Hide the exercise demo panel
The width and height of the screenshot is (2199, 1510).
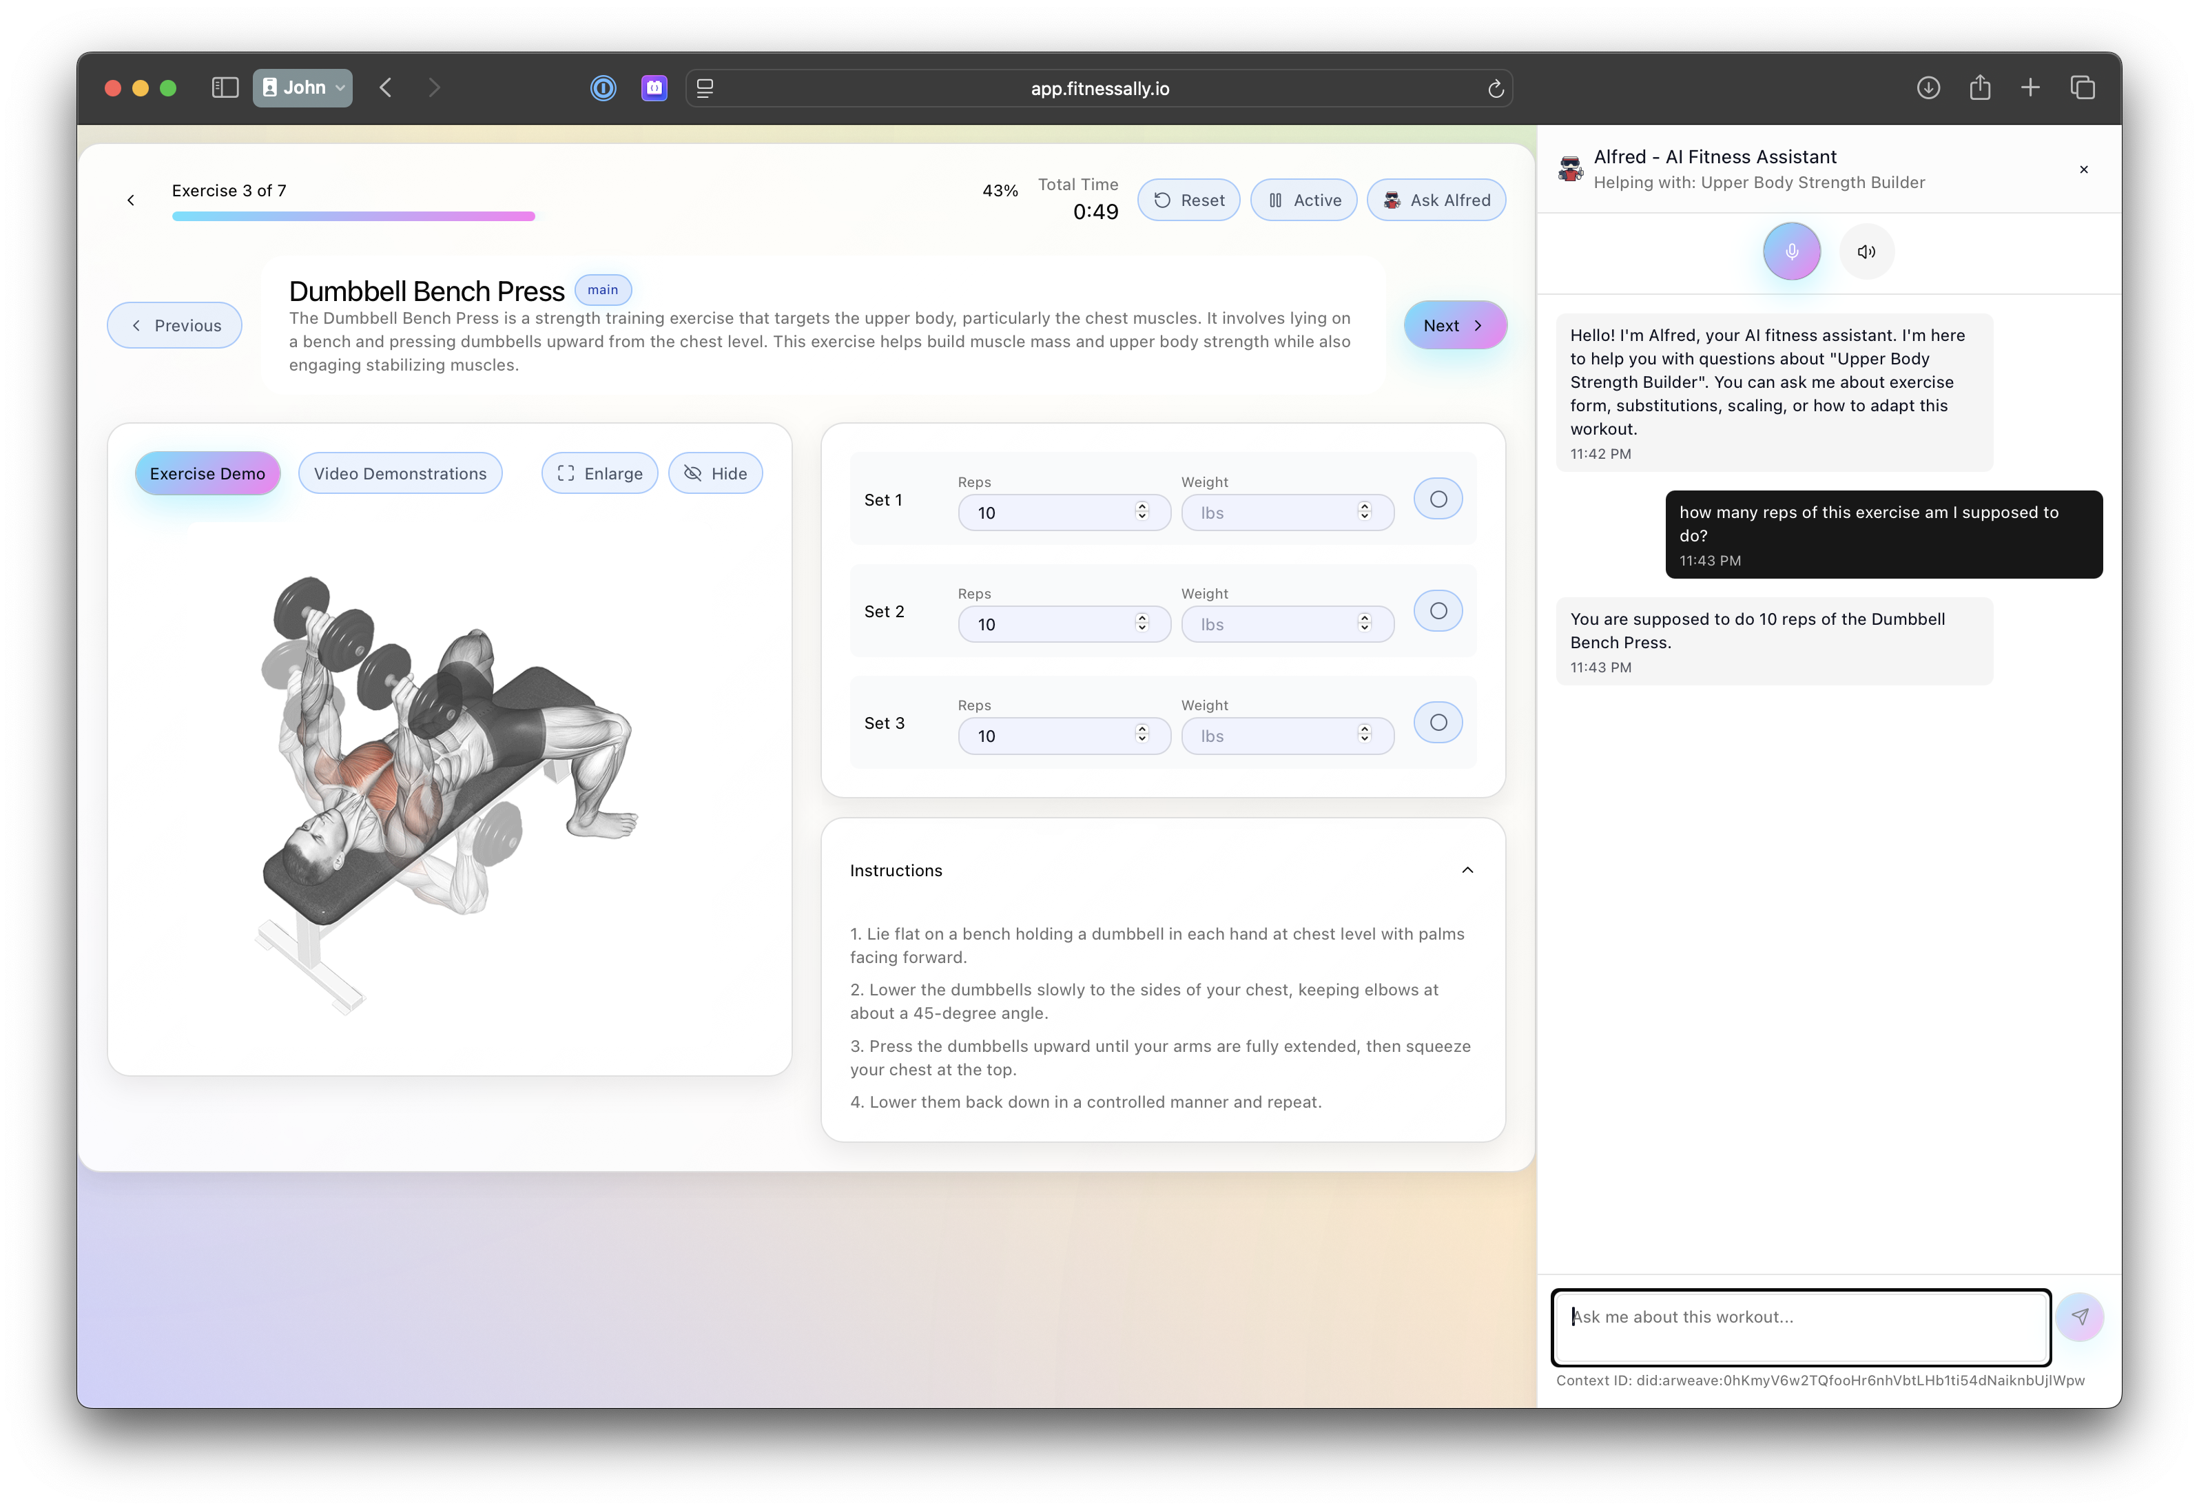click(715, 474)
